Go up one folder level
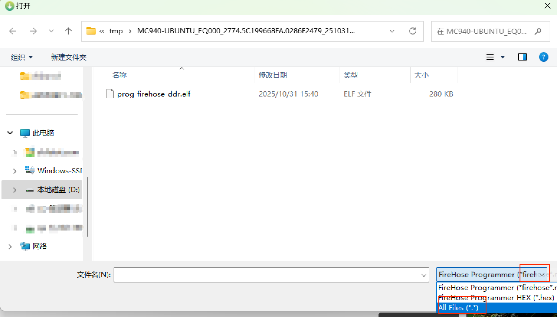 point(68,31)
